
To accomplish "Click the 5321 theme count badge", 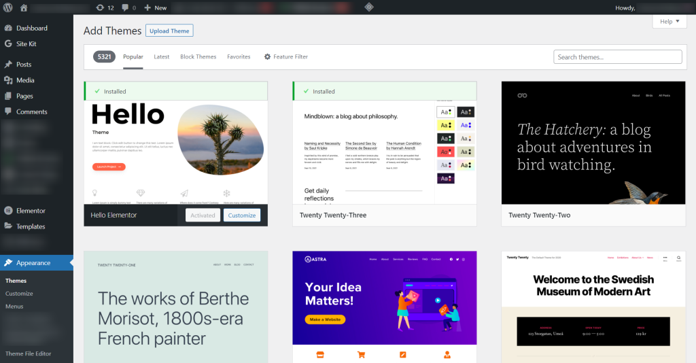I will (x=104, y=57).
